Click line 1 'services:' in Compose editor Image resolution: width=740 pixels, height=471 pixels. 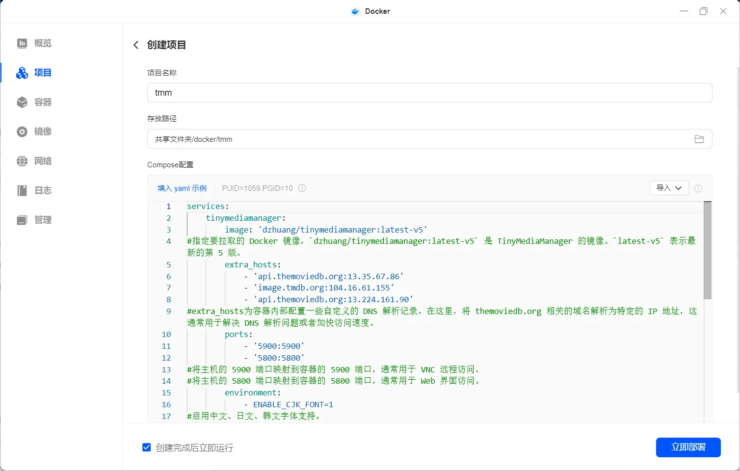point(208,207)
